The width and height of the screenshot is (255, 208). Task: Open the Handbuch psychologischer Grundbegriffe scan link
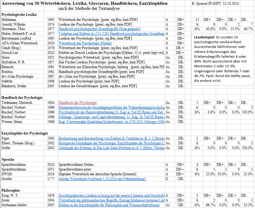(x=95, y=29)
